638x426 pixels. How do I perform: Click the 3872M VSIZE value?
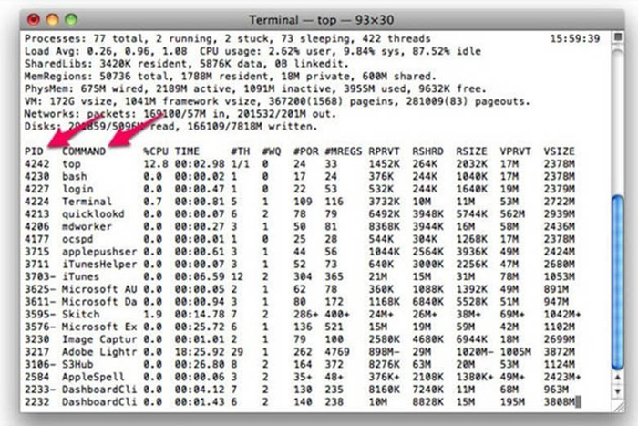pyautogui.click(x=560, y=352)
